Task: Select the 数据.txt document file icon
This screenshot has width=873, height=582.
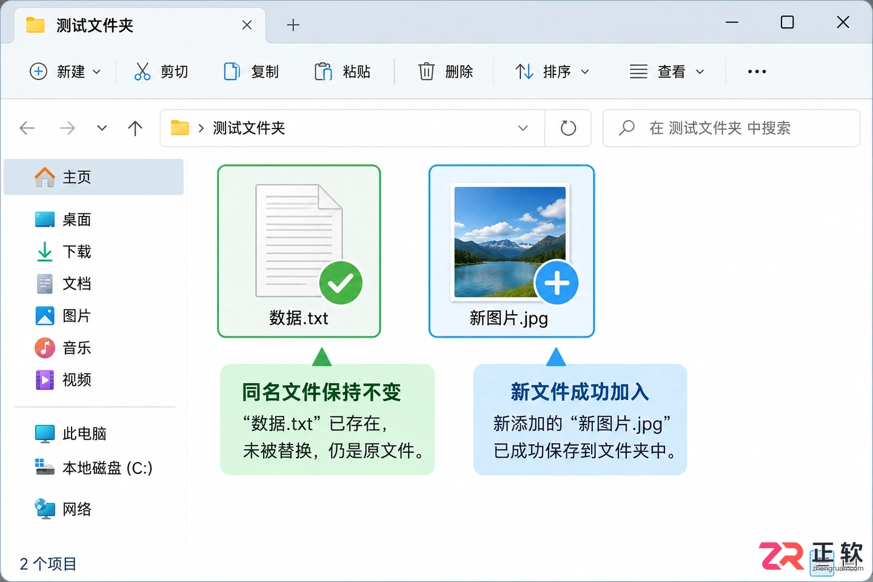Action: 299,241
